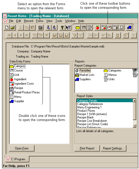Open the Edit menu
Screen dimensions: 139x169
click(x=19, y=21)
